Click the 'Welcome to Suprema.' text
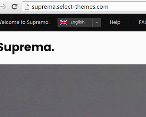 point(25,22)
